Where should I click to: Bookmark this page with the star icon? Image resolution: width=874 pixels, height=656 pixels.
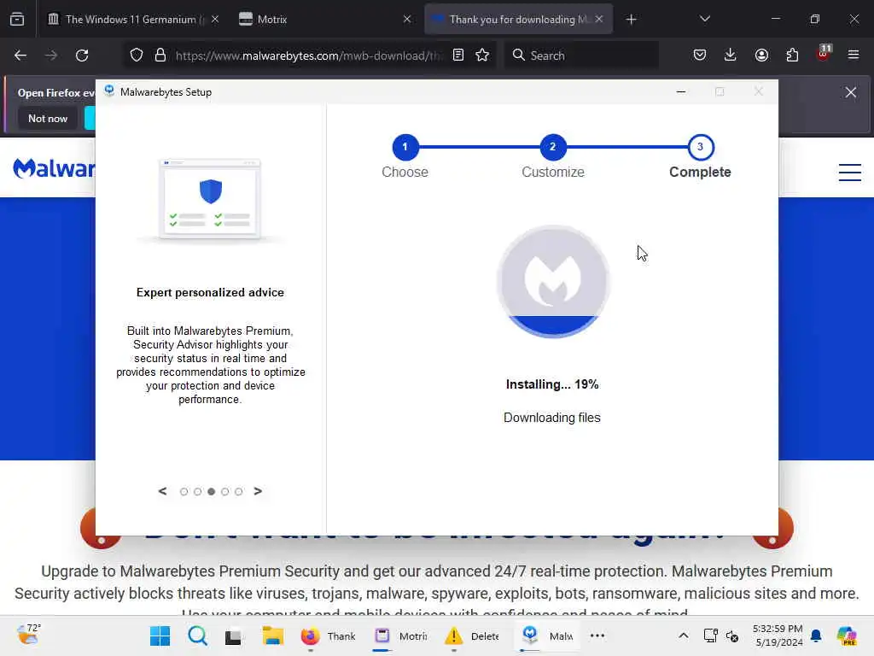click(x=482, y=56)
